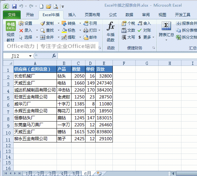
Task: Click the Save icon in quick access toolbar
Action: (x=14, y=6)
